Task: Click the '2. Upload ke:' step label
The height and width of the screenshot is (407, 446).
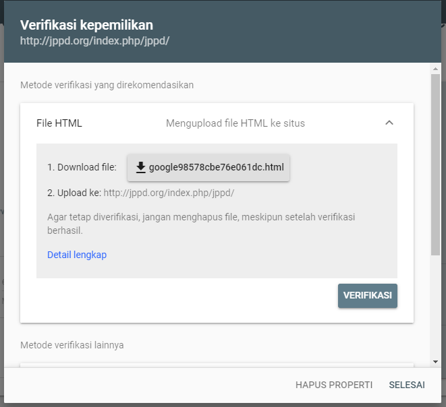Action: [74, 193]
